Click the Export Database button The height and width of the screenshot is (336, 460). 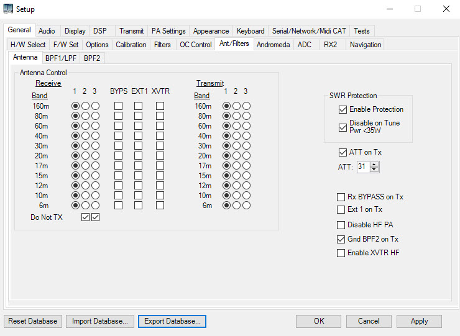(172, 321)
